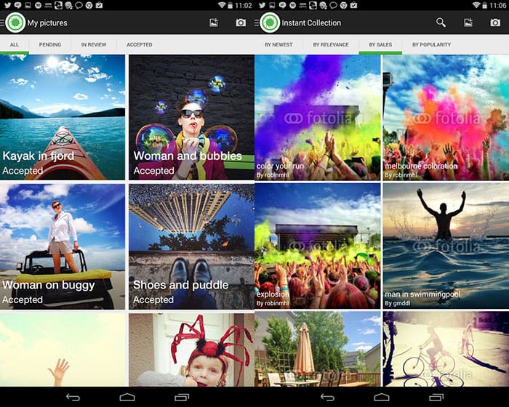Open the raised hand photo in My pictures
Screen dimensions: 509x407
coord(63,350)
